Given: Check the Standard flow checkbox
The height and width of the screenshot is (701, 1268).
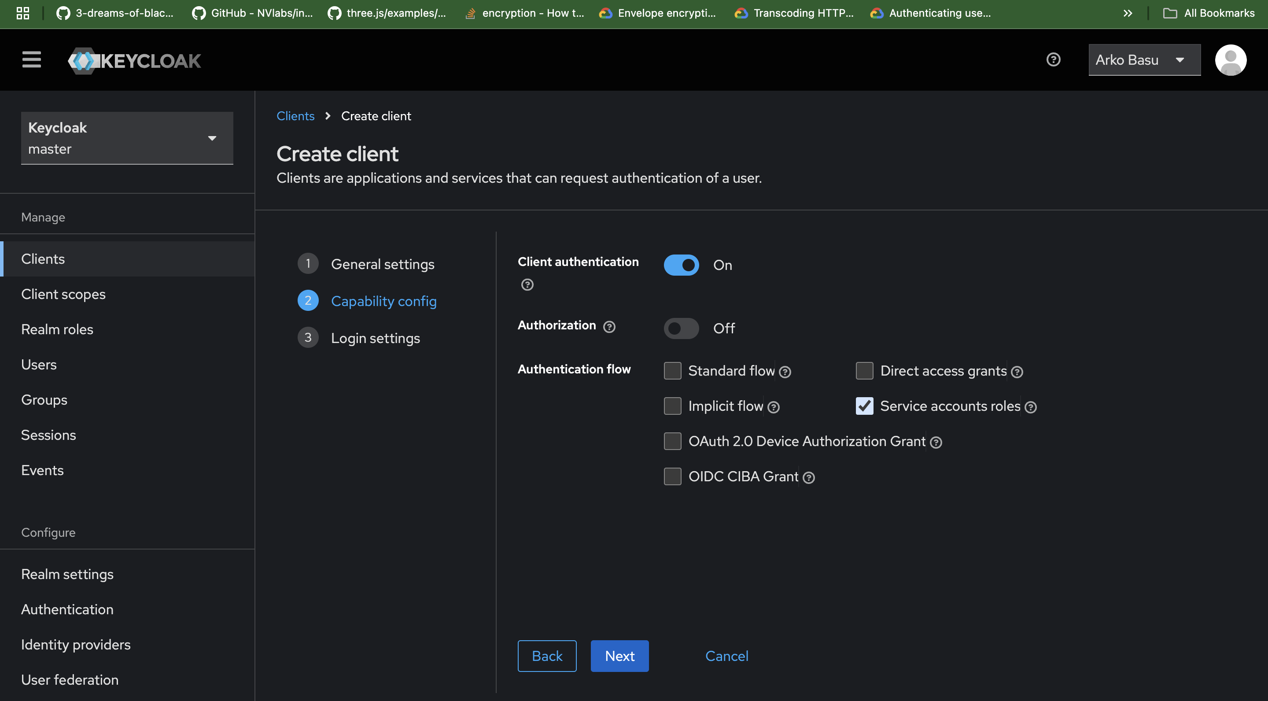Looking at the screenshot, I should [x=672, y=371].
